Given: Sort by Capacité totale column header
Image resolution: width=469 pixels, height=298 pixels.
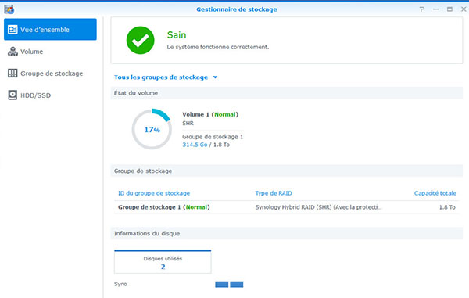Looking at the screenshot, I should tap(435, 193).
